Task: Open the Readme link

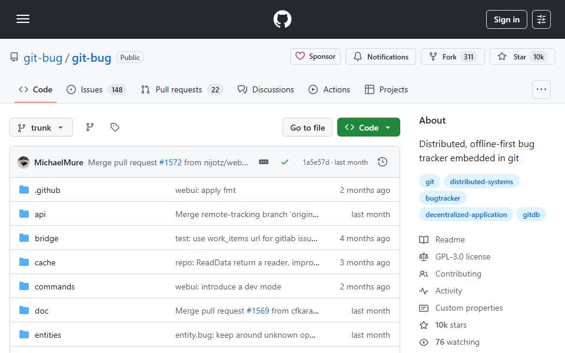Action: click(442, 239)
